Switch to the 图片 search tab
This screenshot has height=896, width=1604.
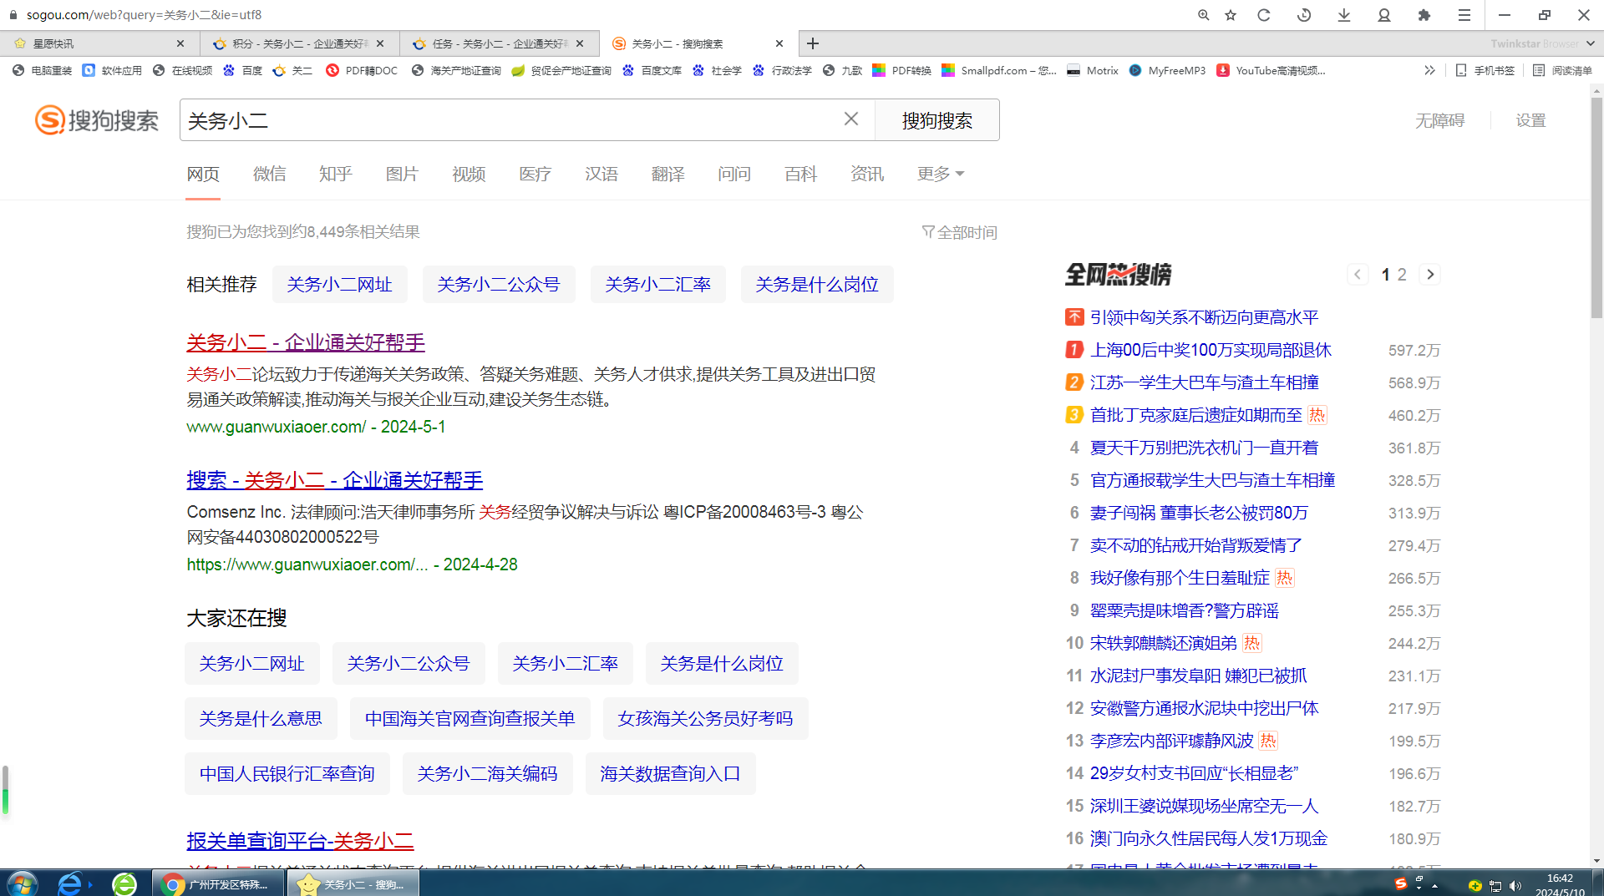tap(402, 174)
